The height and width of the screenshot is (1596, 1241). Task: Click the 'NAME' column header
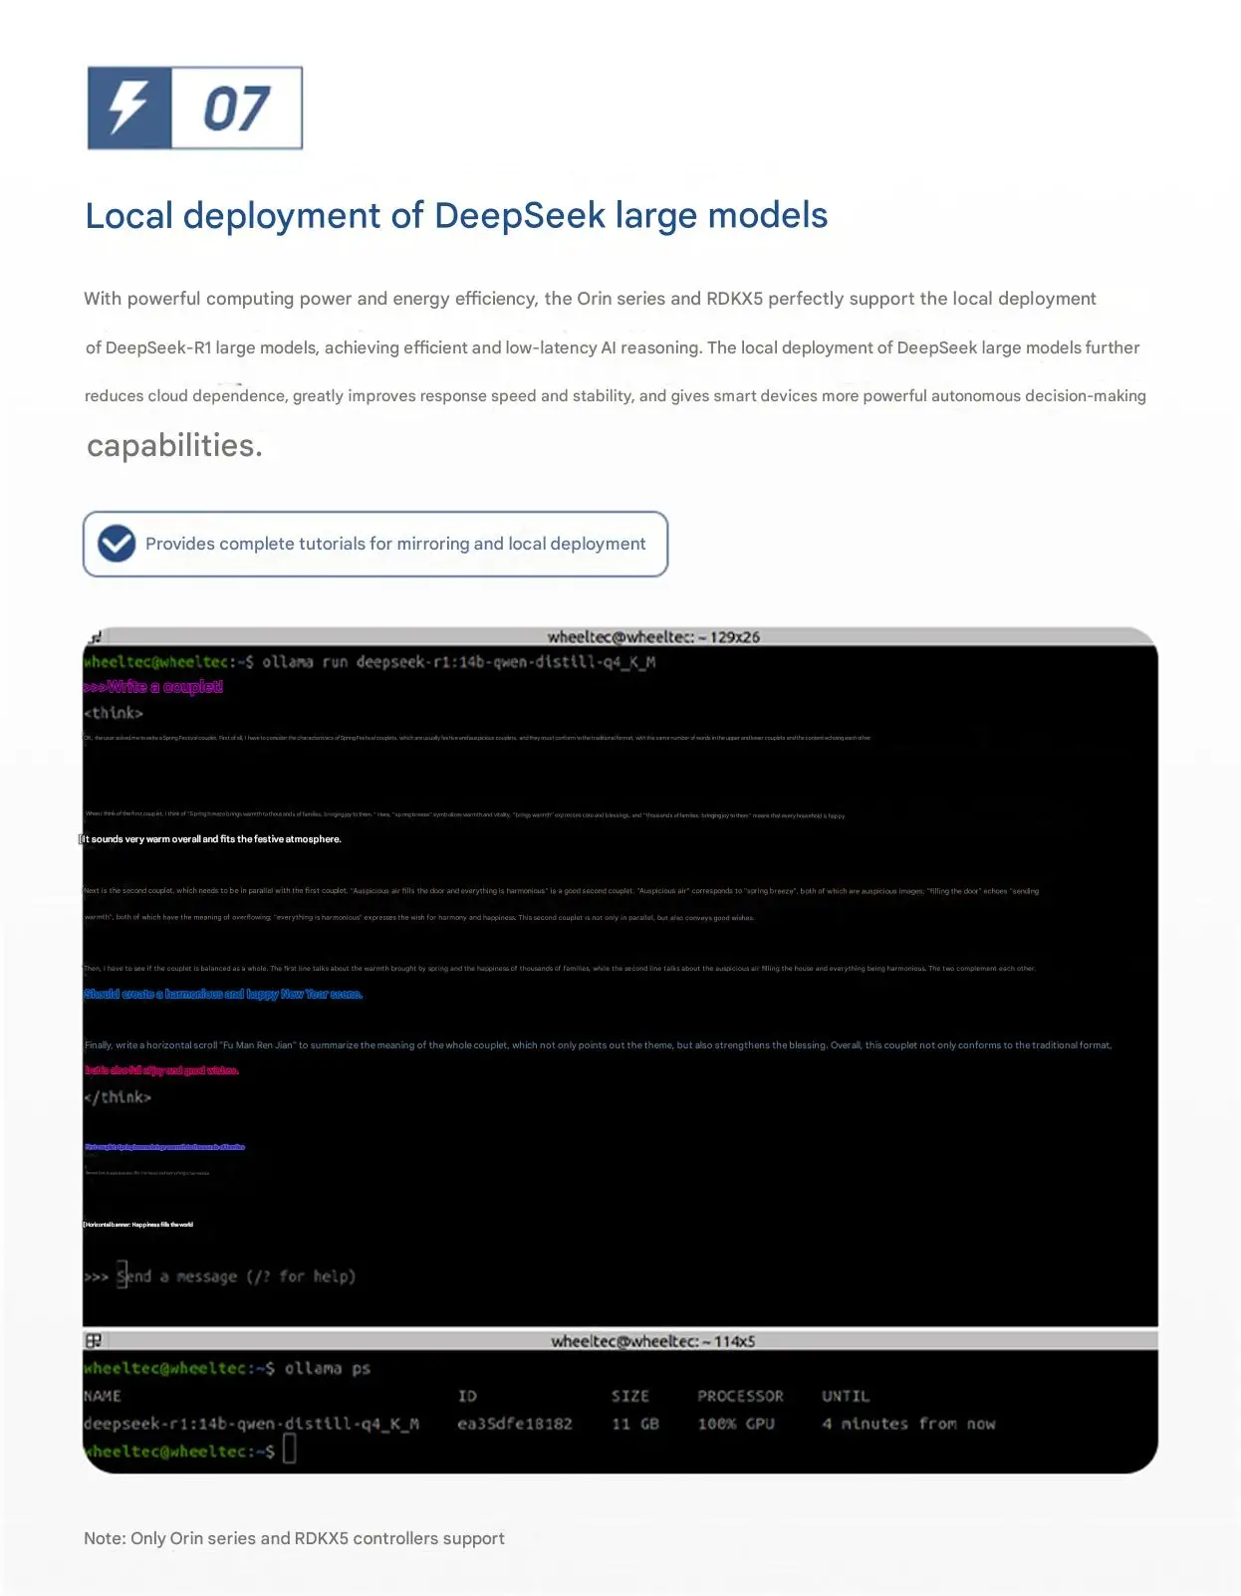pyautogui.click(x=103, y=1396)
